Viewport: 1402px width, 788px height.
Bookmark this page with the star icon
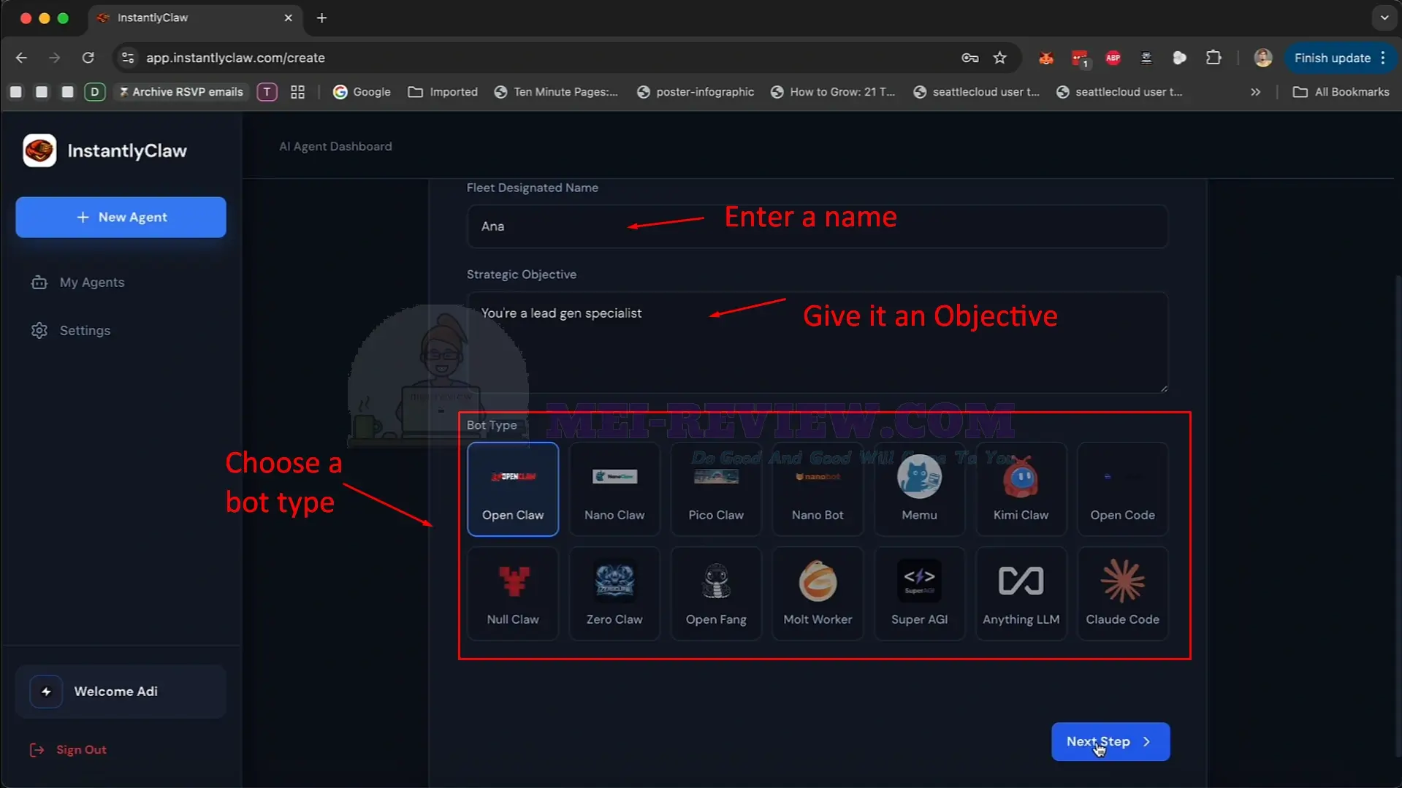(x=999, y=58)
